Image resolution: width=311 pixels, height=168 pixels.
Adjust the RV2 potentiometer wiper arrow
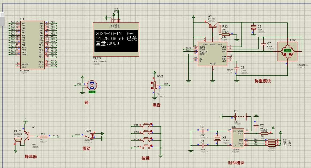pyautogui.click(x=160, y=87)
